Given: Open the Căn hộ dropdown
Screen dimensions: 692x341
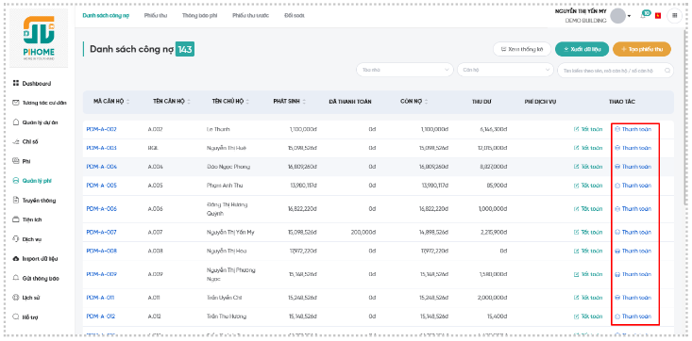Looking at the screenshot, I should (x=505, y=70).
